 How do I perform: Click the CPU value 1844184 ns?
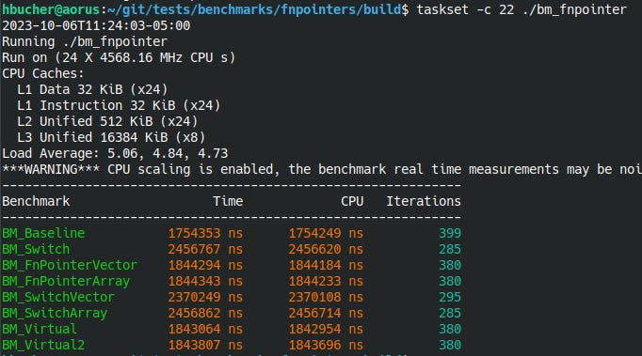326,265
